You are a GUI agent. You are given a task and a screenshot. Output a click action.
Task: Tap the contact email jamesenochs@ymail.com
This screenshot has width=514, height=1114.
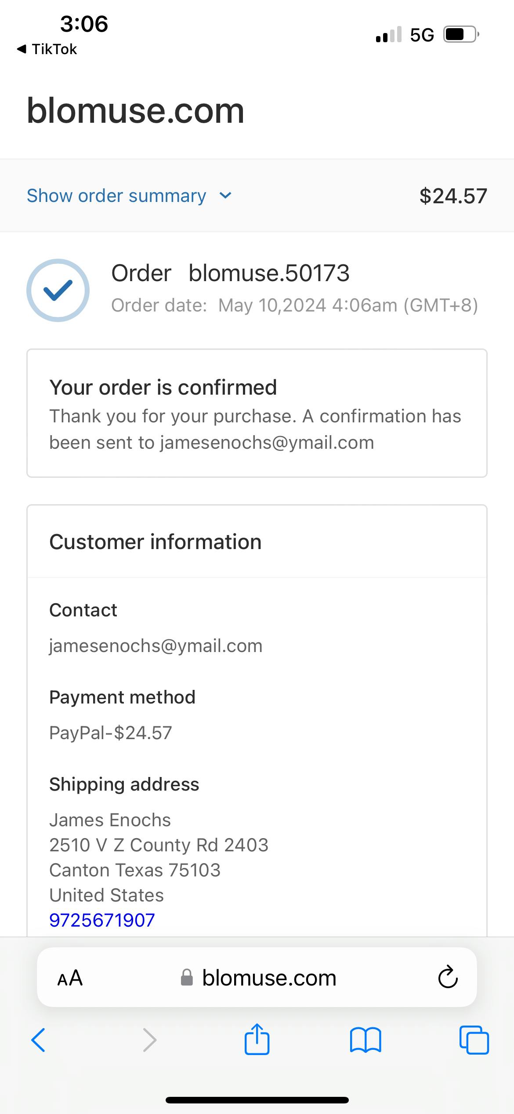pyautogui.click(x=156, y=646)
